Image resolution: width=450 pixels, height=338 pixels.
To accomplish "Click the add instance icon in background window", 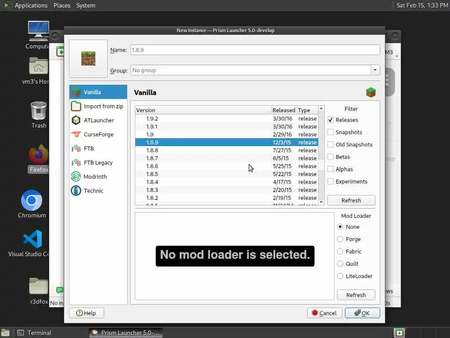I will [60, 51].
